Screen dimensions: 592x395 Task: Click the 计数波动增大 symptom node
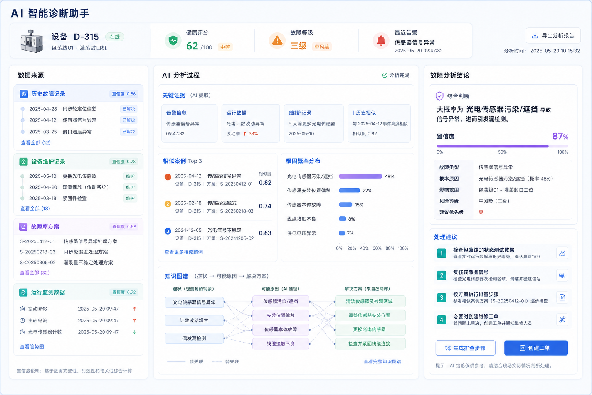point(194,321)
